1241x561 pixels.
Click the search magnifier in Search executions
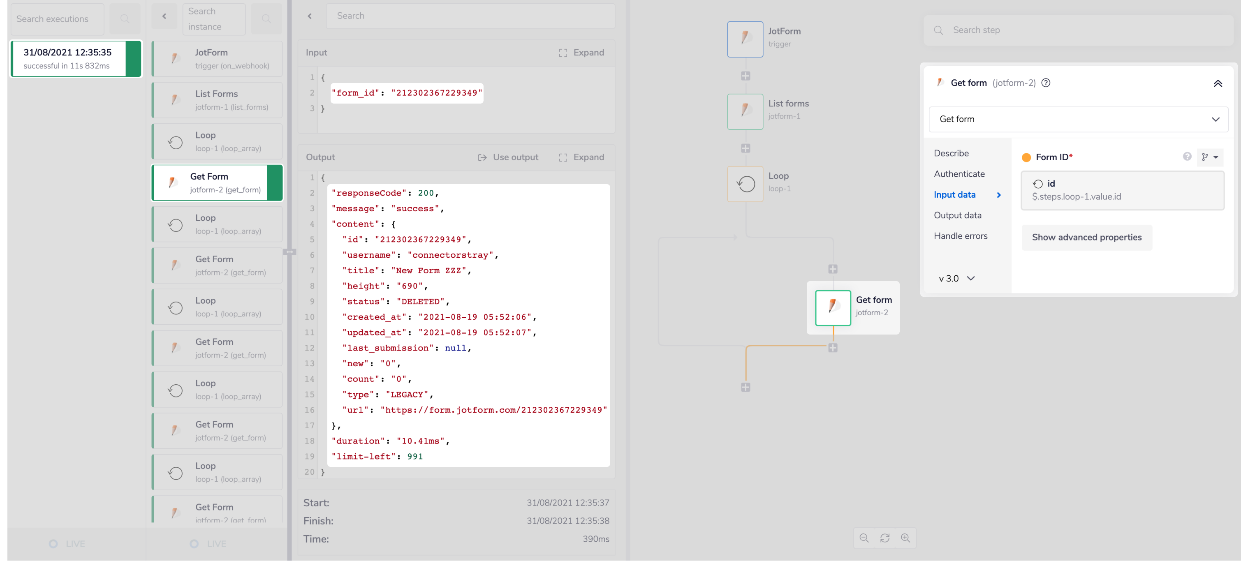pyautogui.click(x=125, y=19)
